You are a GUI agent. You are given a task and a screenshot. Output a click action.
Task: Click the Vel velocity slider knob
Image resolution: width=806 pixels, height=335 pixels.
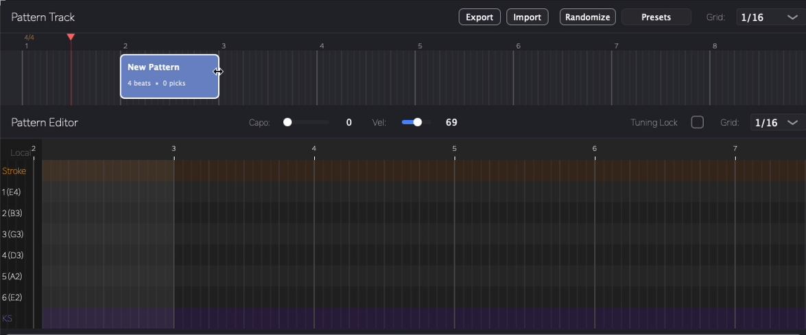[x=417, y=122]
